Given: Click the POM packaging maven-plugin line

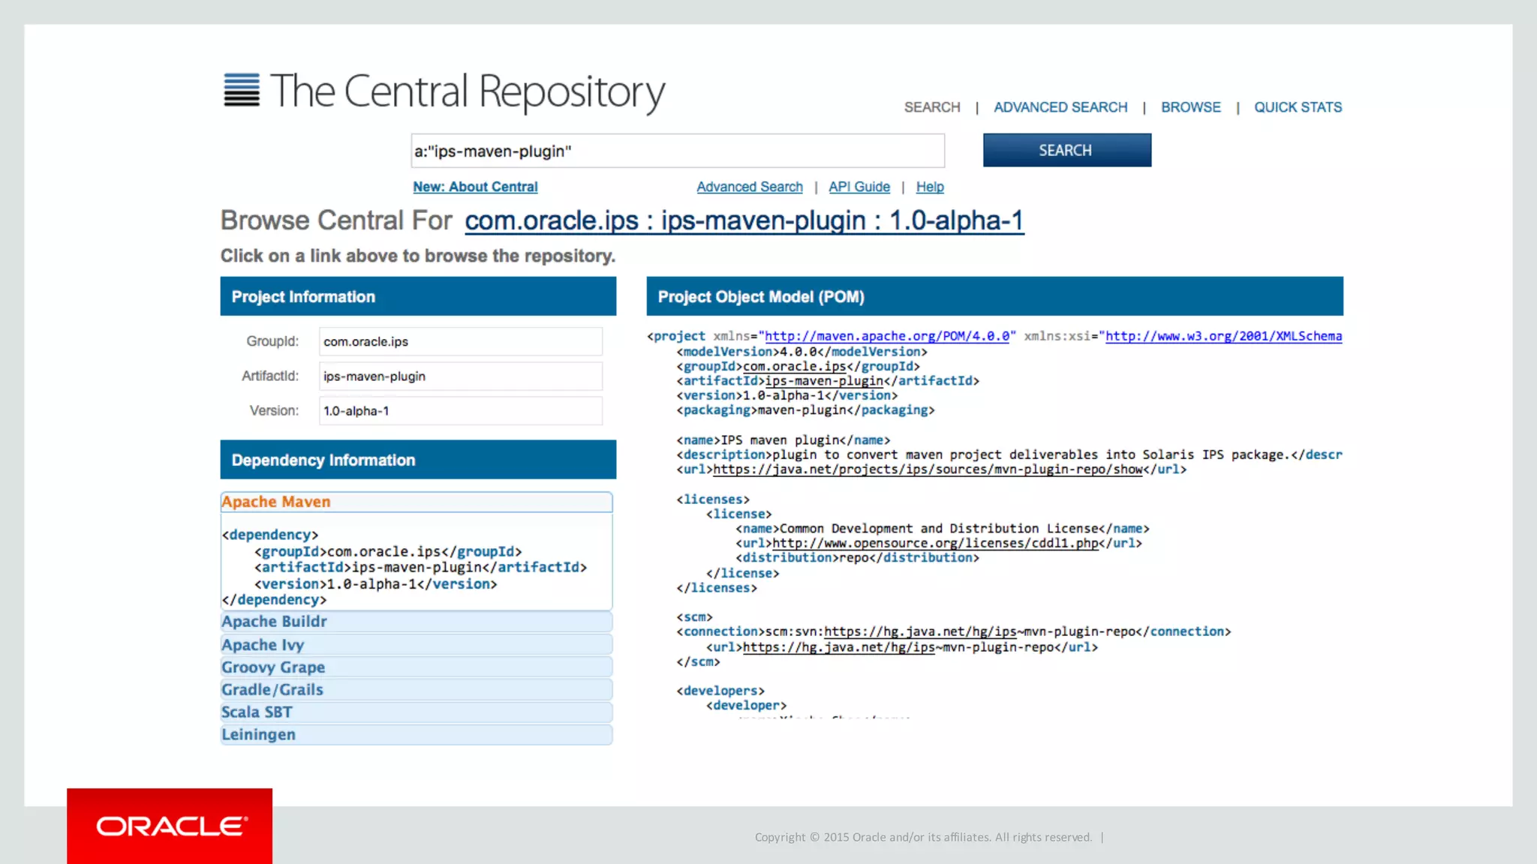Looking at the screenshot, I should tap(805, 410).
